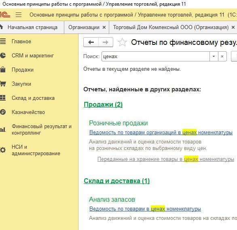This screenshot has width=237, height=230.
Task: Click the Розничные продажи group heading
Action: [118, 123]
